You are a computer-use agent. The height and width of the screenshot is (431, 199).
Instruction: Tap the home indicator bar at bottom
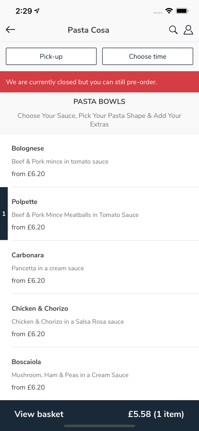pos(99,426)
